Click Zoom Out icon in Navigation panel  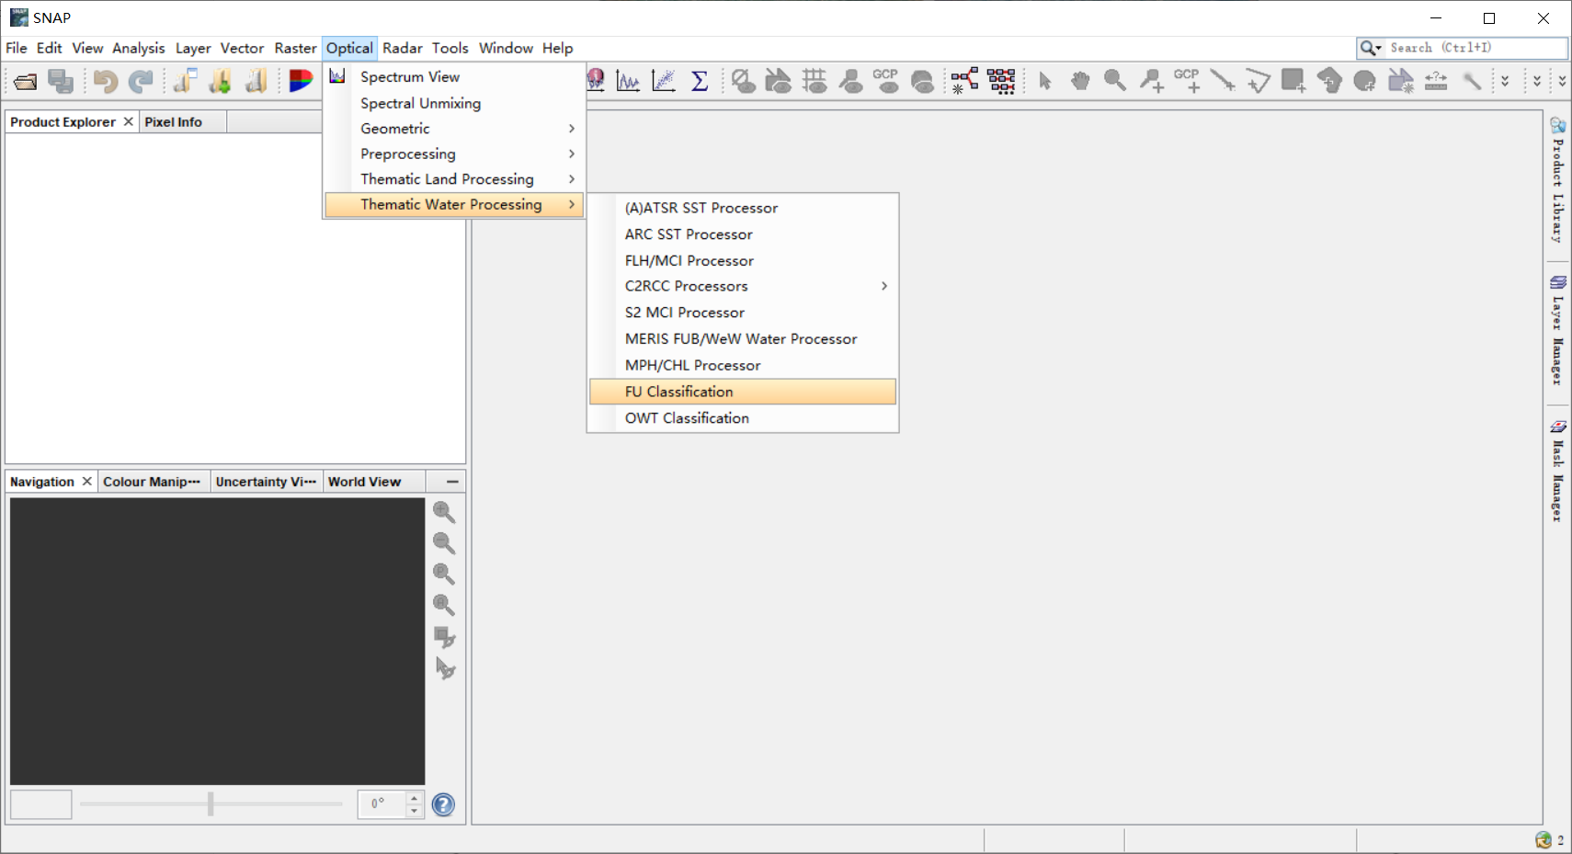coord(444,542)
